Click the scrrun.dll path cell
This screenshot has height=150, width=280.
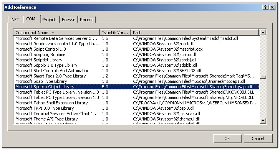[165, 54]
